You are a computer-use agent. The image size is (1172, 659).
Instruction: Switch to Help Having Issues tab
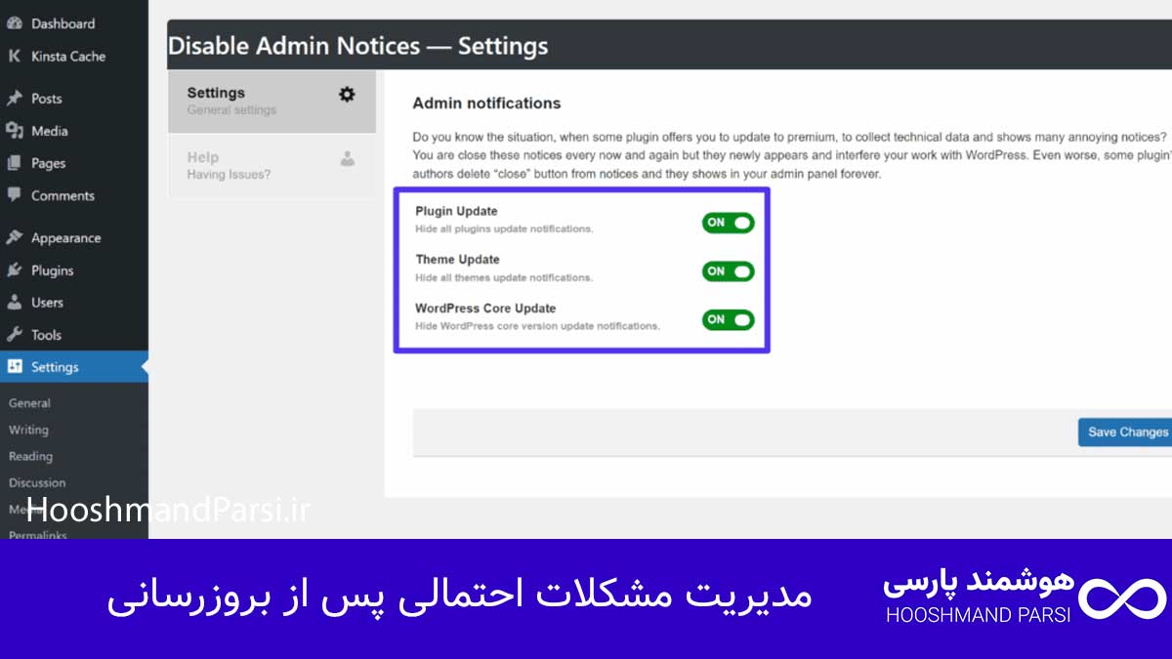click(272, 165)
